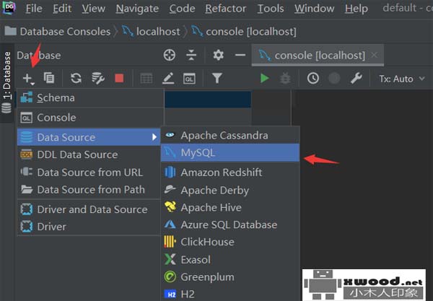The height and width of the screenshot is (301, 433).
Task: Click the Edit Source pencil icon
Action: tap(168, 79)
